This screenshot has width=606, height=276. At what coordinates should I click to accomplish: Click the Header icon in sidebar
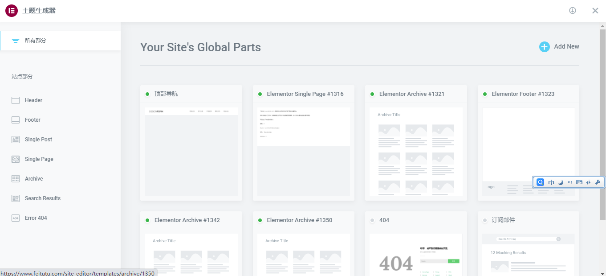tap(16, 100)
